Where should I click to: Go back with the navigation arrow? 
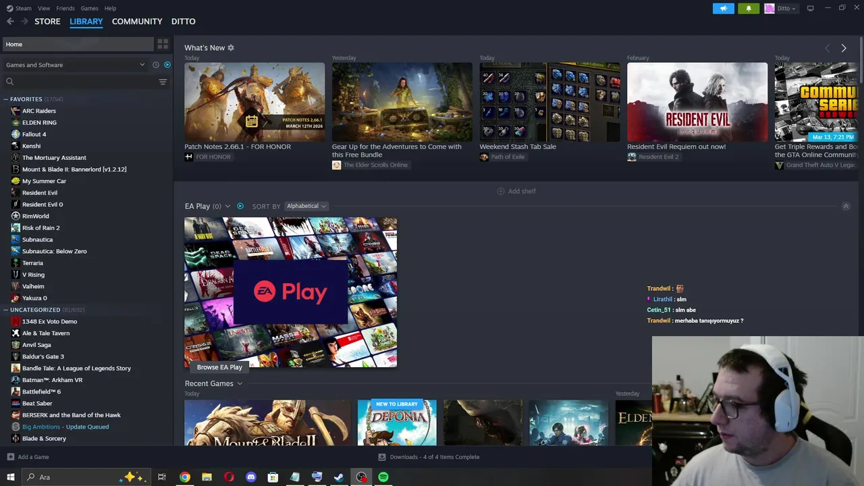[10, 22]
